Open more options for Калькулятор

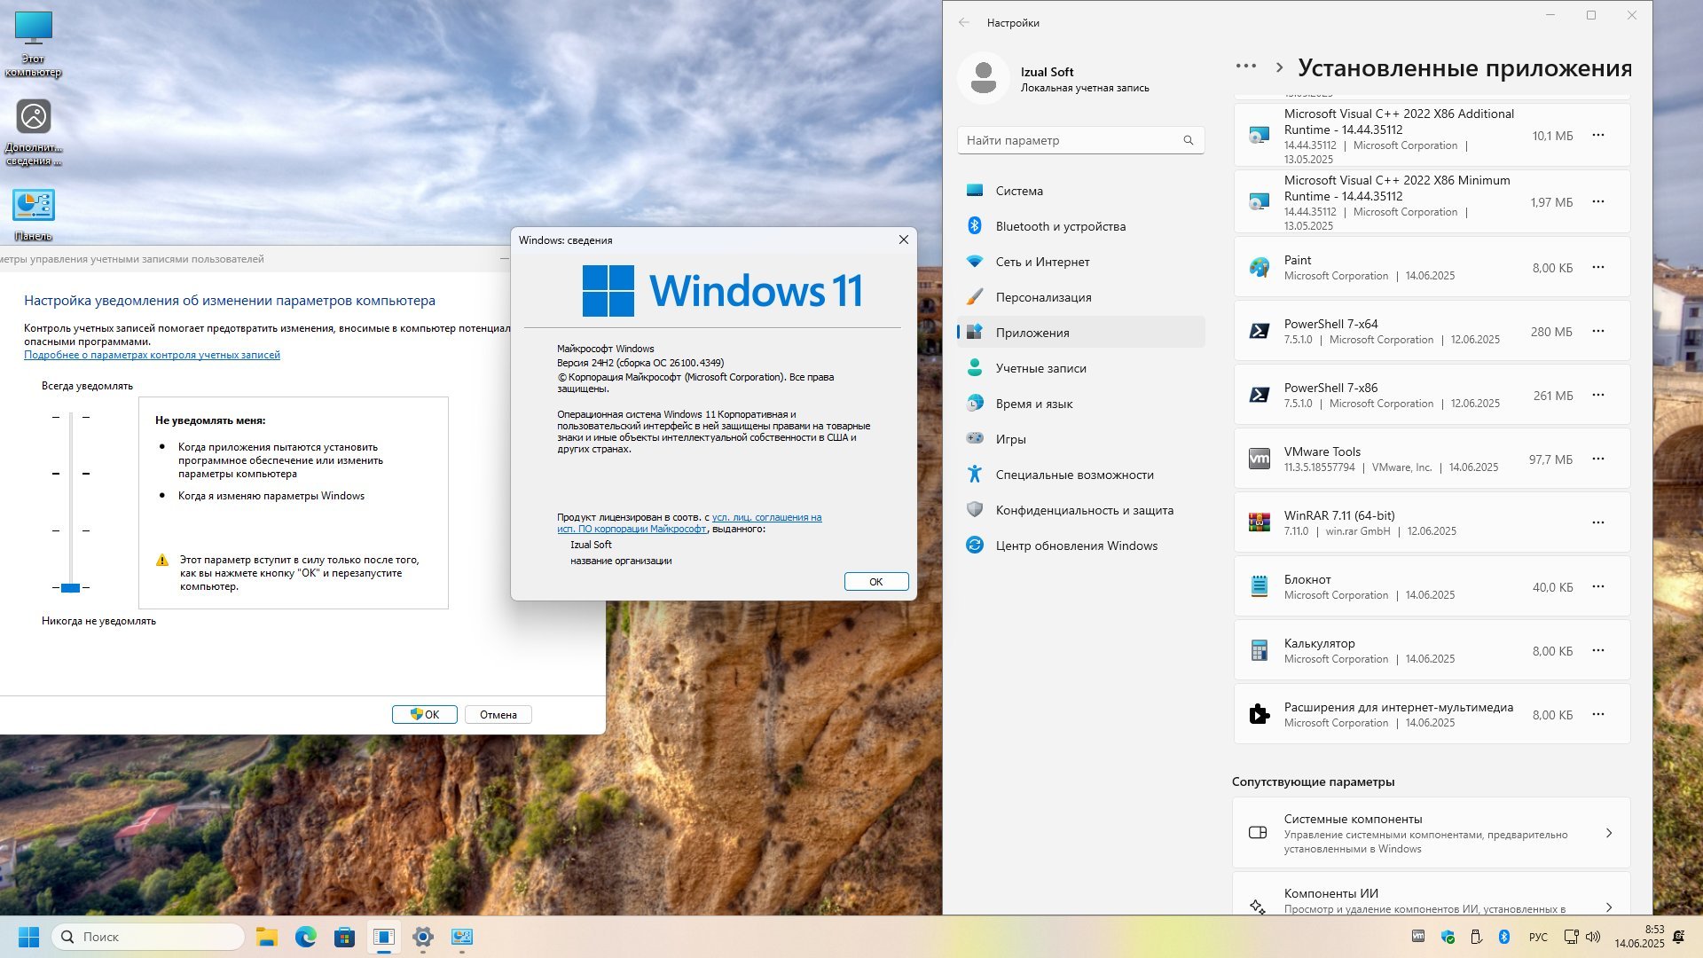pos(1598,650)
